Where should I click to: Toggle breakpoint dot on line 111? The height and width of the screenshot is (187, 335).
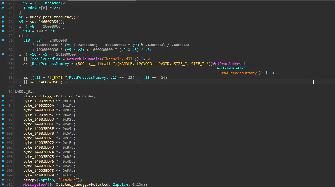pos(3,185)
